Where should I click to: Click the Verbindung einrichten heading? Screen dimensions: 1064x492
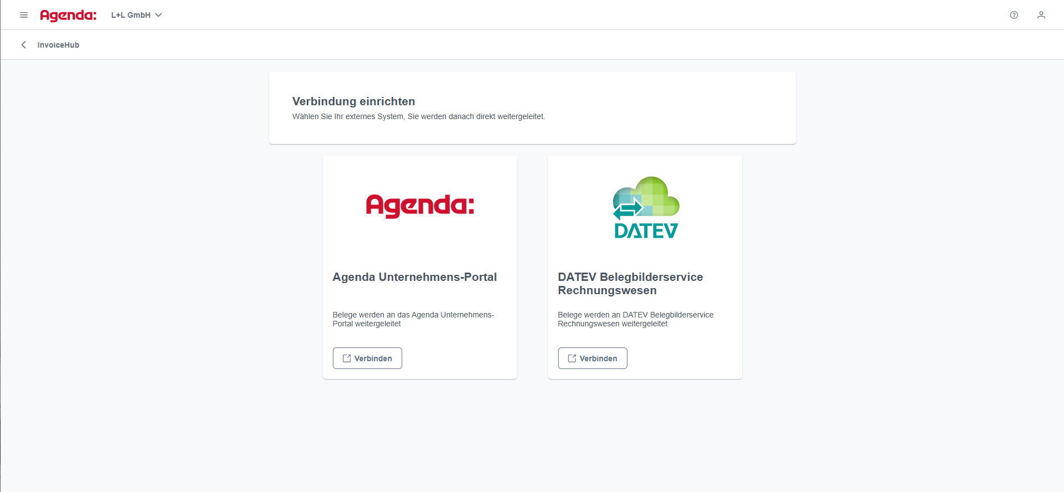(353, 101)
